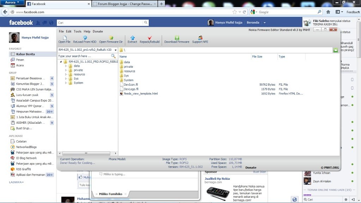
Task: Click the Google search box
Action: (x=287, y=12)
